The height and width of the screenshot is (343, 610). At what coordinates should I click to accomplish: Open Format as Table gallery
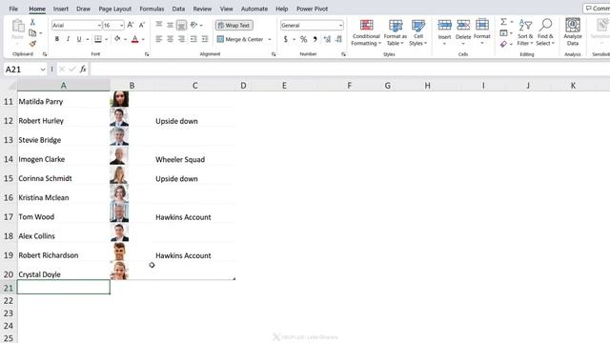tap(396, 32)
